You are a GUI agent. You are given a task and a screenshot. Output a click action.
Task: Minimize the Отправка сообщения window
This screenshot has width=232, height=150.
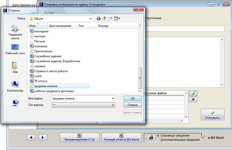[211, 4]
